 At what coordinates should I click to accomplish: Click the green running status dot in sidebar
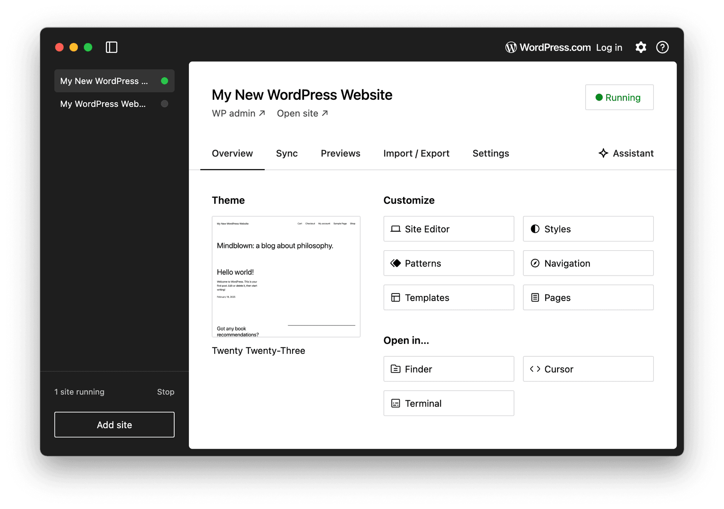pyautogui.click(x=164, y=81)
